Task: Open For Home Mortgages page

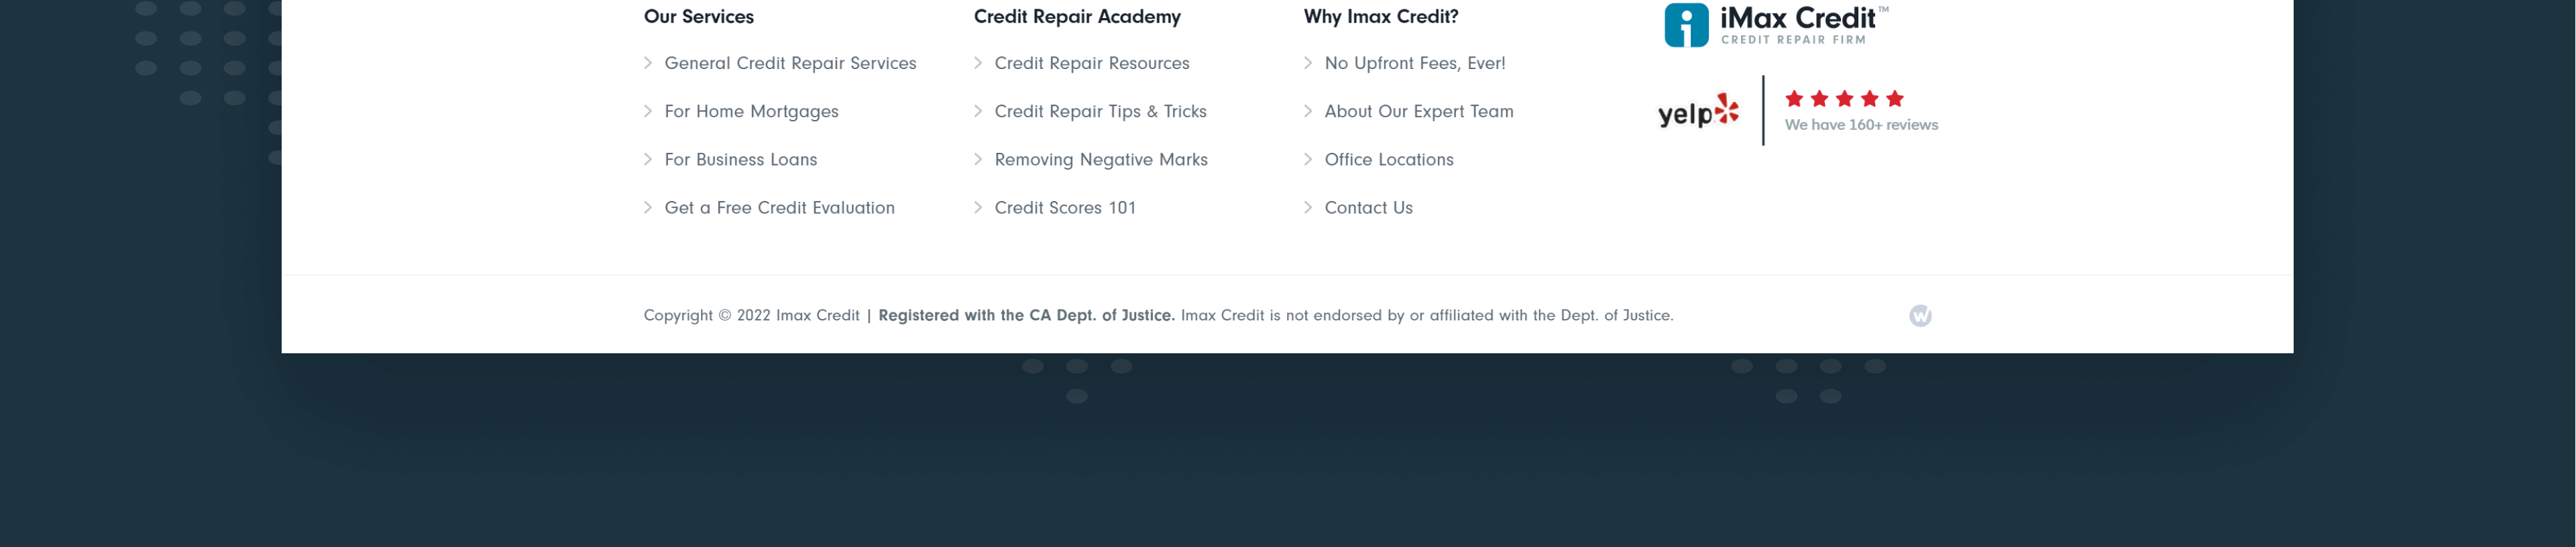Action: tap(751, 112)
